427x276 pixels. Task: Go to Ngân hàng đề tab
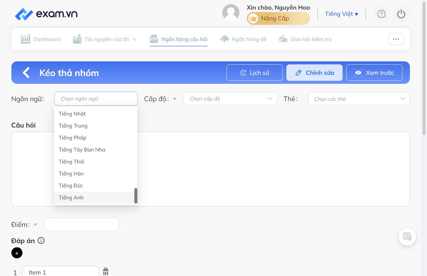tap(243, 39)
